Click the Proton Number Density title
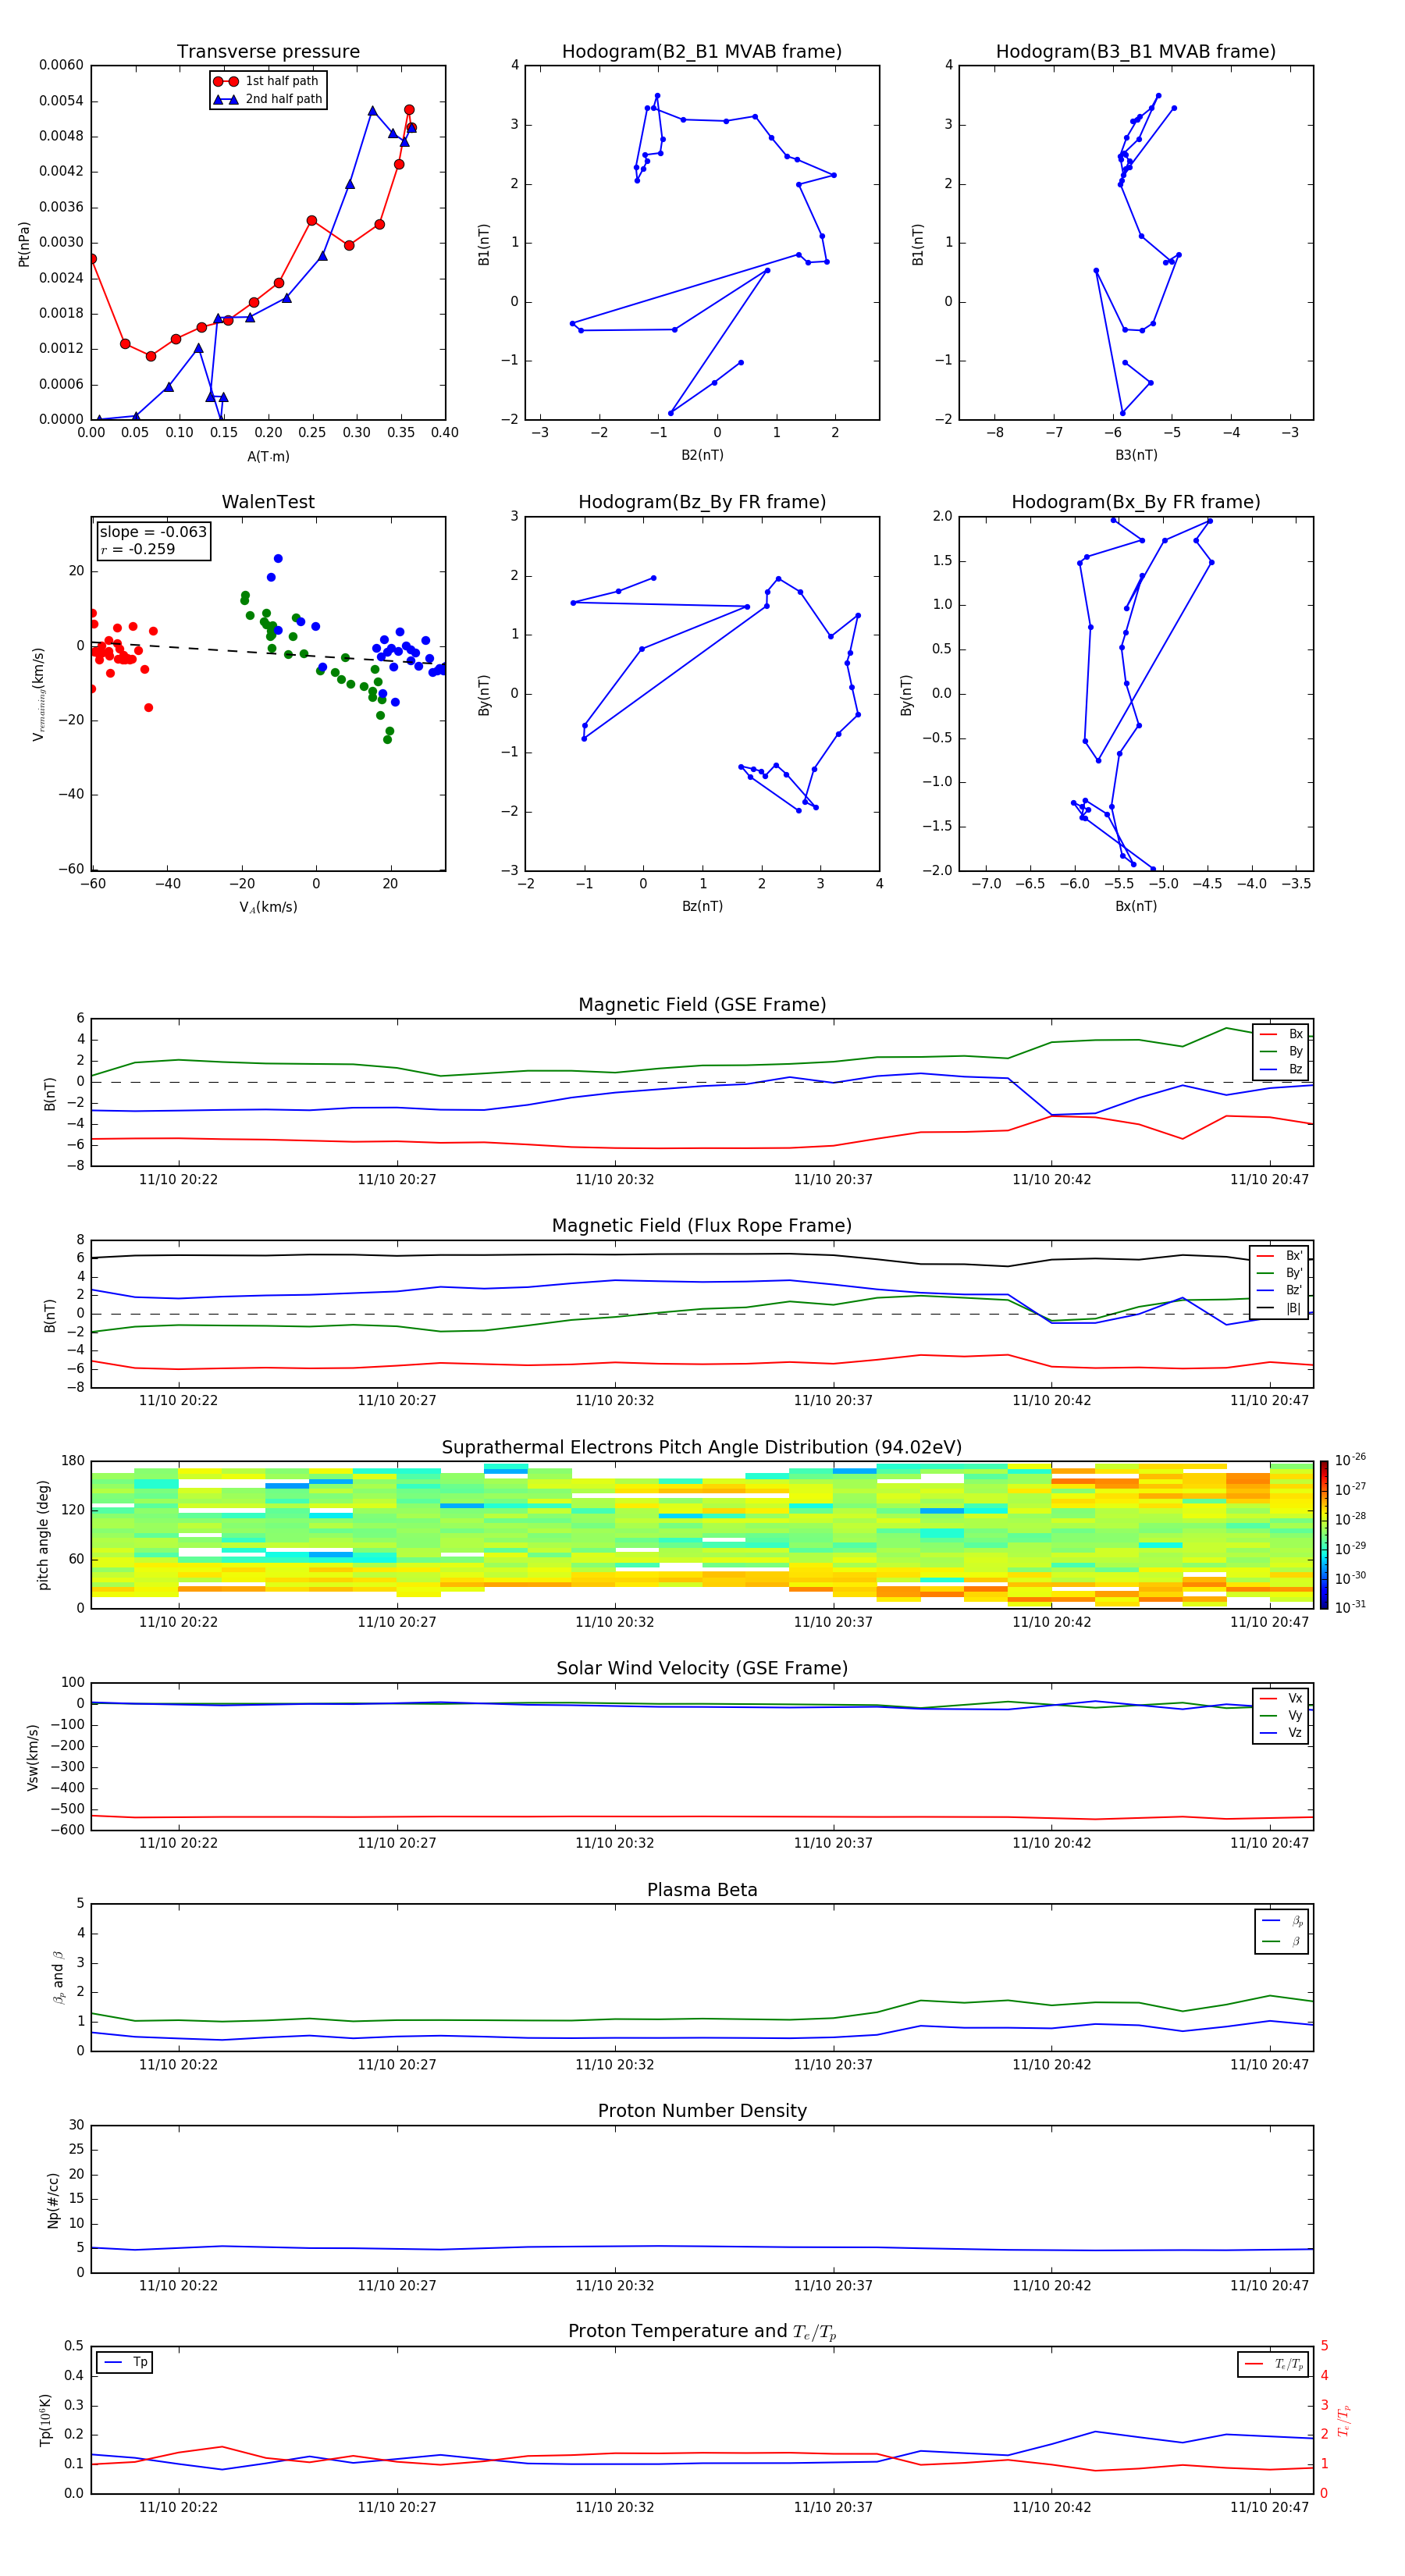The width and height of the screenshot is (1405, 2576). [702, 2111]
